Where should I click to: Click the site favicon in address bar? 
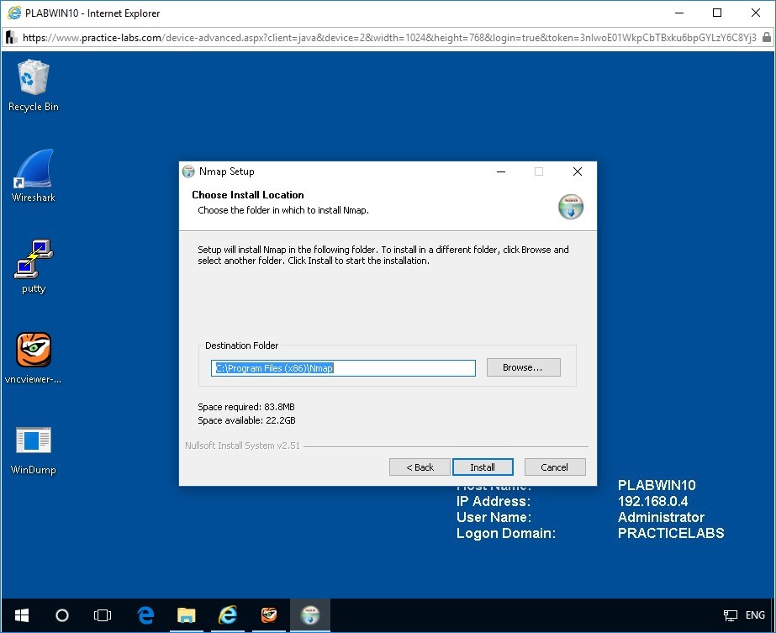click(11, 38)
